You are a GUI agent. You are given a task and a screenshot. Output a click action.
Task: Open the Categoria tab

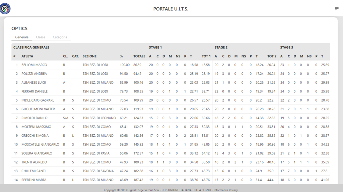(60, 37)
